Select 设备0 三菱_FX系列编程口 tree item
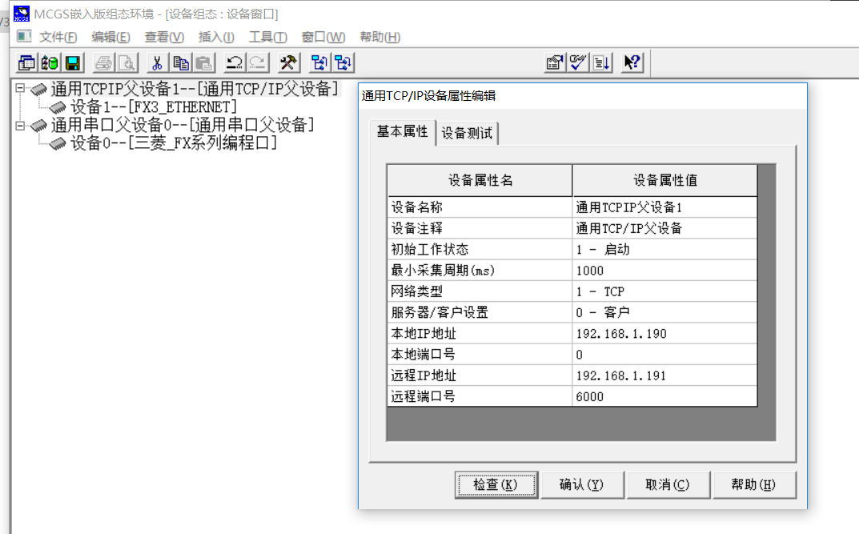Screen dimensions: 859x534 coord(173,143)
